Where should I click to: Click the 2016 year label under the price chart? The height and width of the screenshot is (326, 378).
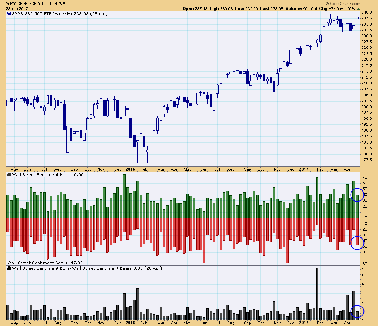coord(131,169)
